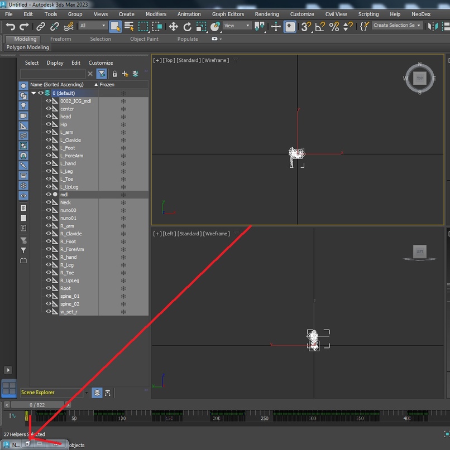Select the Move transform tool
Viewport: 450px width, 450px height.
173,26
